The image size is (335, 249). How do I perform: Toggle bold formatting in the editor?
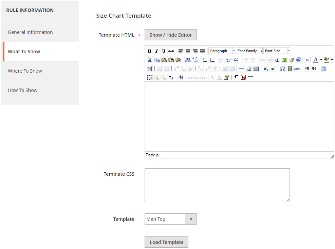click(x=149, y=51)
